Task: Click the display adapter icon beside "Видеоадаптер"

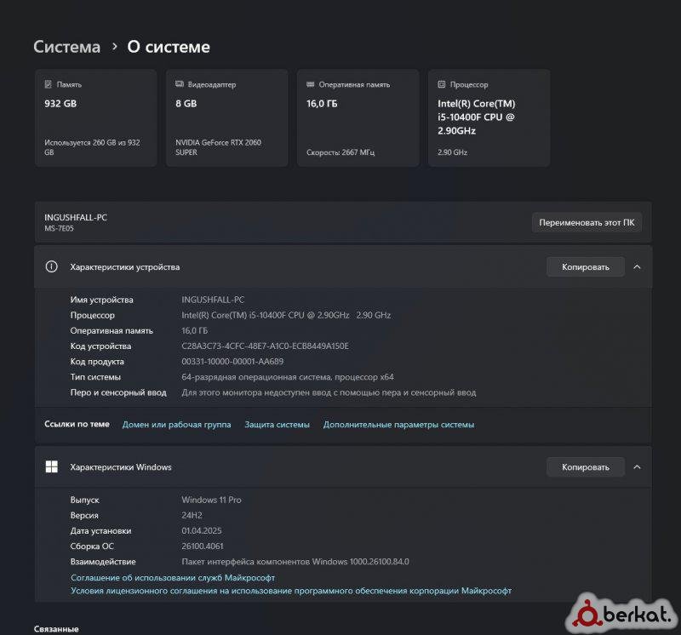Action: [180, 83]
